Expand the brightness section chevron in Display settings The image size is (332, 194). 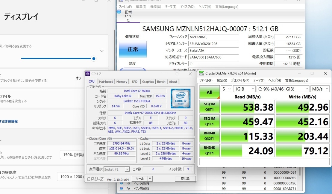click(102, 51)
